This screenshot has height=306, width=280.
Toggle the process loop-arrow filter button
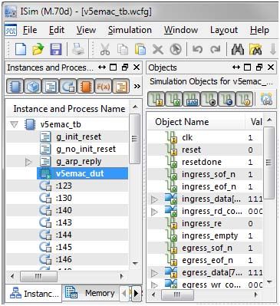click(x=68, y=86)
